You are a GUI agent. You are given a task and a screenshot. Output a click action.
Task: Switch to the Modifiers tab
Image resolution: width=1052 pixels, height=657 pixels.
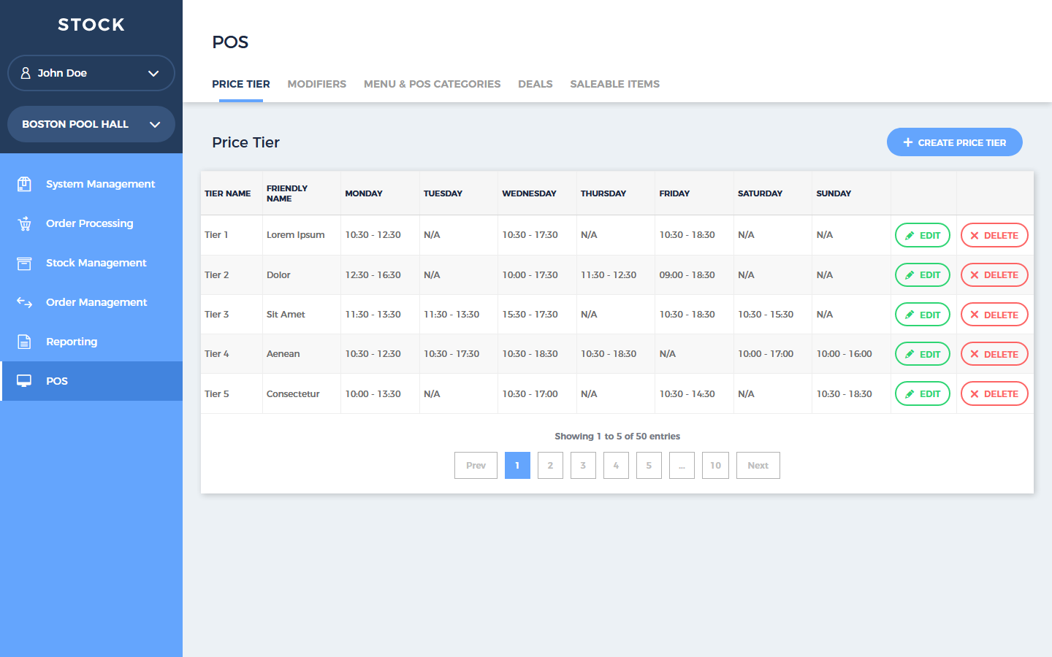(x=316, y=84)
